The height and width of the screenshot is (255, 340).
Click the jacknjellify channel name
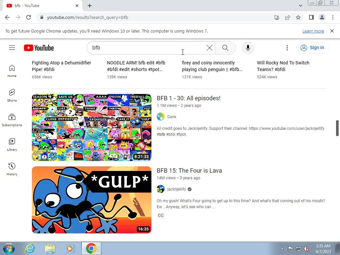177,189
